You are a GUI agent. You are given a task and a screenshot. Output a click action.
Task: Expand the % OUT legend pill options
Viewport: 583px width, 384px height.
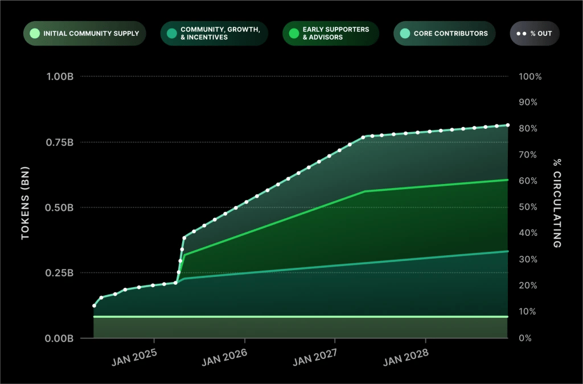pos(534,34)
